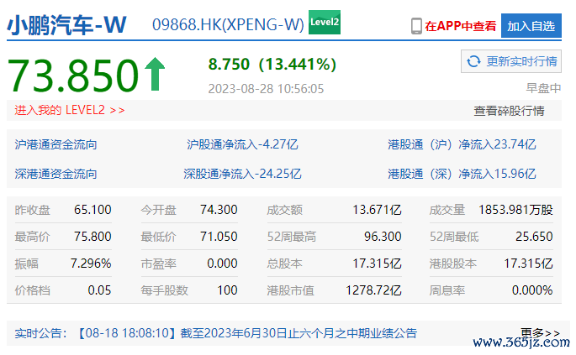Click 最低价 value 71.050
This screenshot has width=576, height=355.
click(219, 237)
